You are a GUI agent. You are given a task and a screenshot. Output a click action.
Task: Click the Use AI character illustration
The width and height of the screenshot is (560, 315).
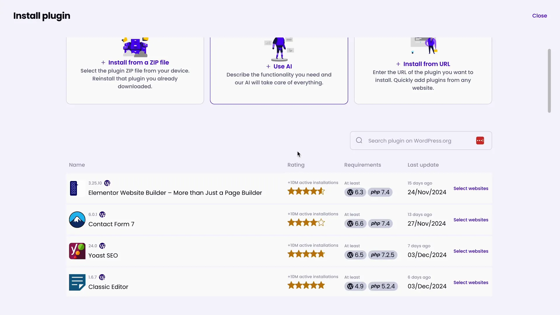tap(279, 49)
